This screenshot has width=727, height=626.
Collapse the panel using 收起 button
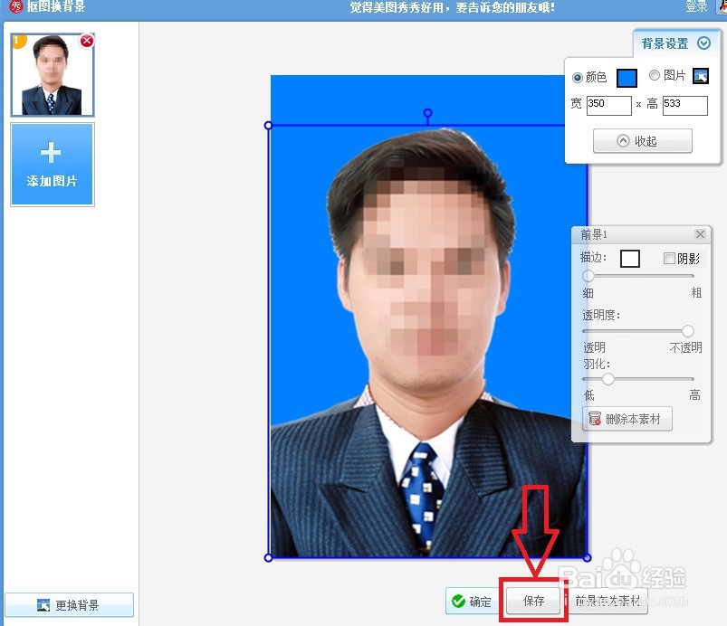642,140
